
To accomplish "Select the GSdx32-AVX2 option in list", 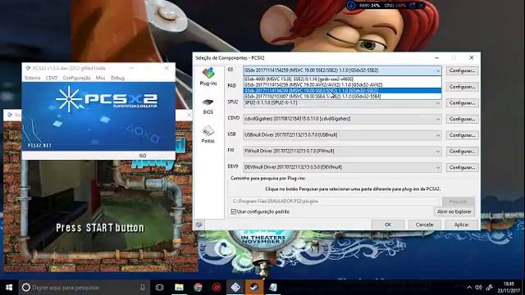I will (x=342, y=85).
